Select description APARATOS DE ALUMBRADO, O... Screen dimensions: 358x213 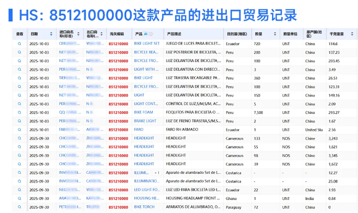[x=193, y=207]
